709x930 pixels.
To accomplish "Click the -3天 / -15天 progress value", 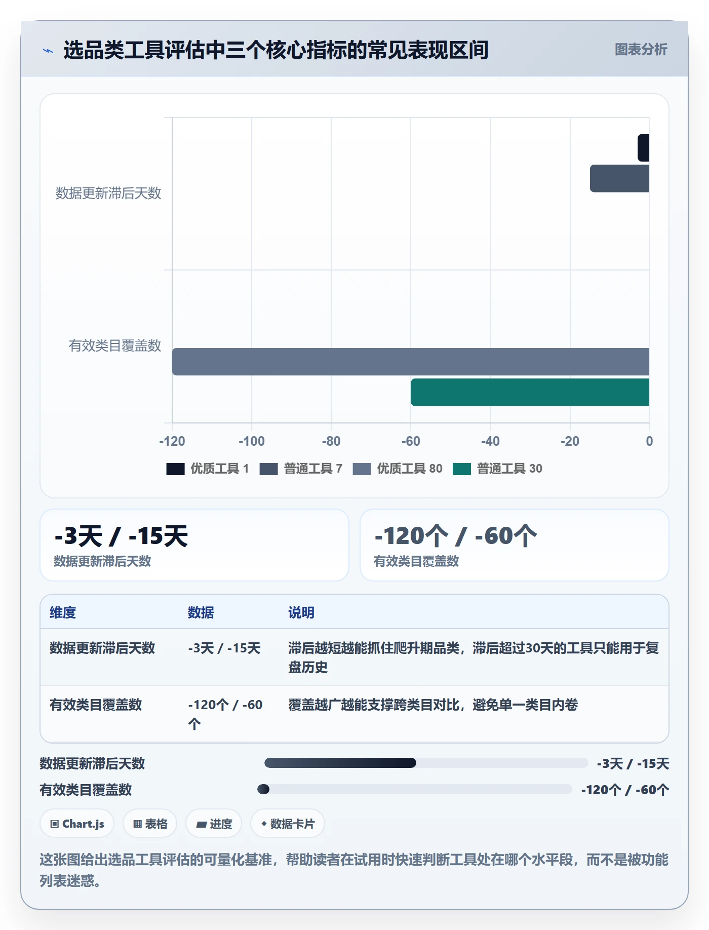I will 633,763.
